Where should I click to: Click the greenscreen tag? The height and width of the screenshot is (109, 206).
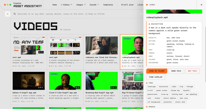[153, 94]
